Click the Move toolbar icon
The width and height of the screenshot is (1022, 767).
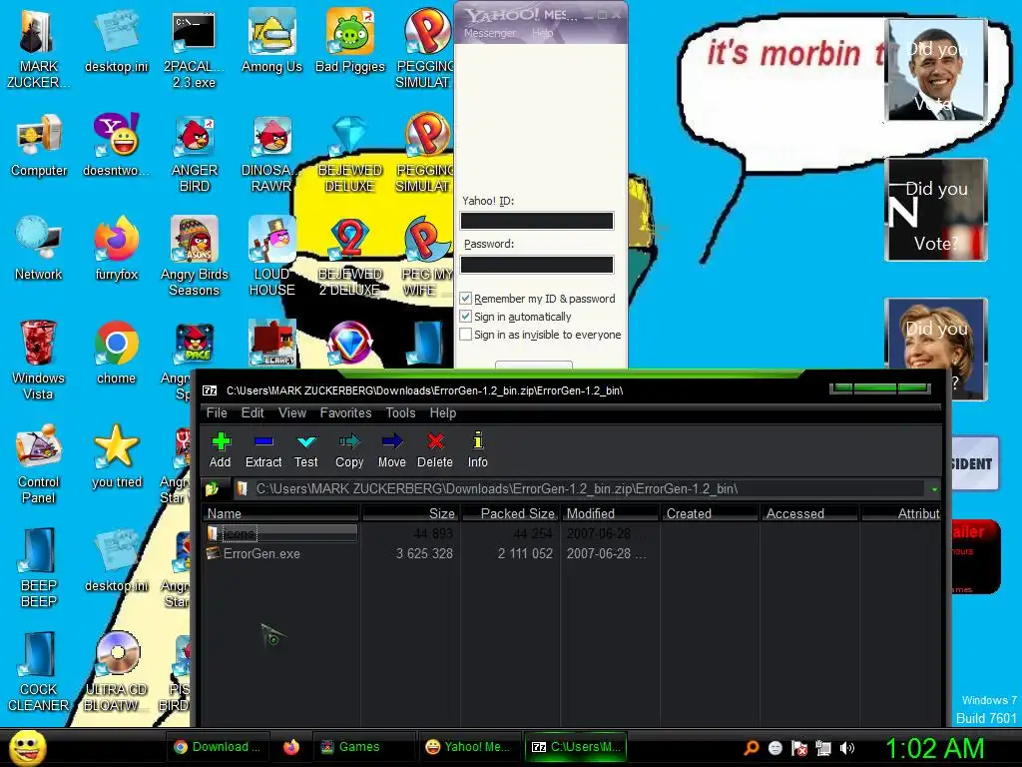pyautogui.click(x=391, y=450)
